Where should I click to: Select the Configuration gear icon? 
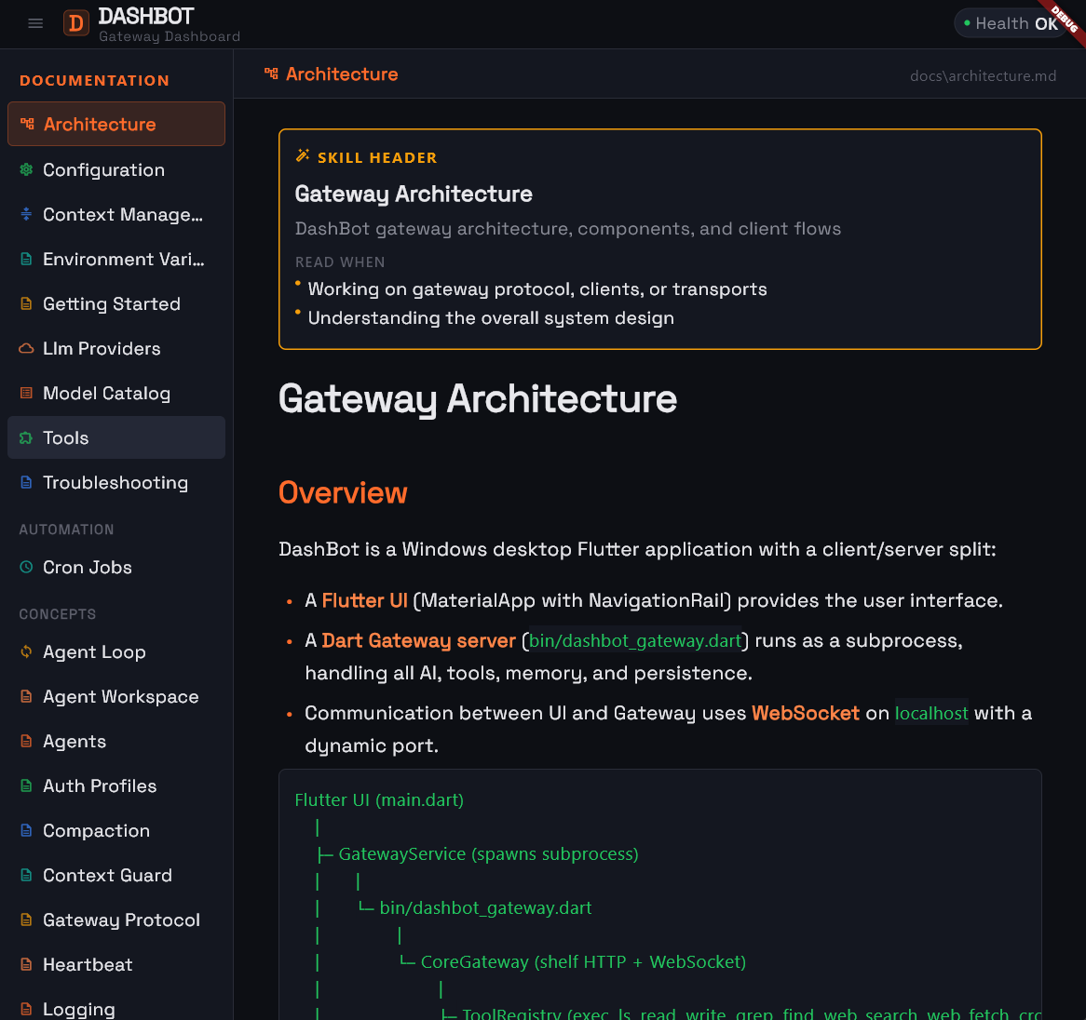[x=25, y=169]
